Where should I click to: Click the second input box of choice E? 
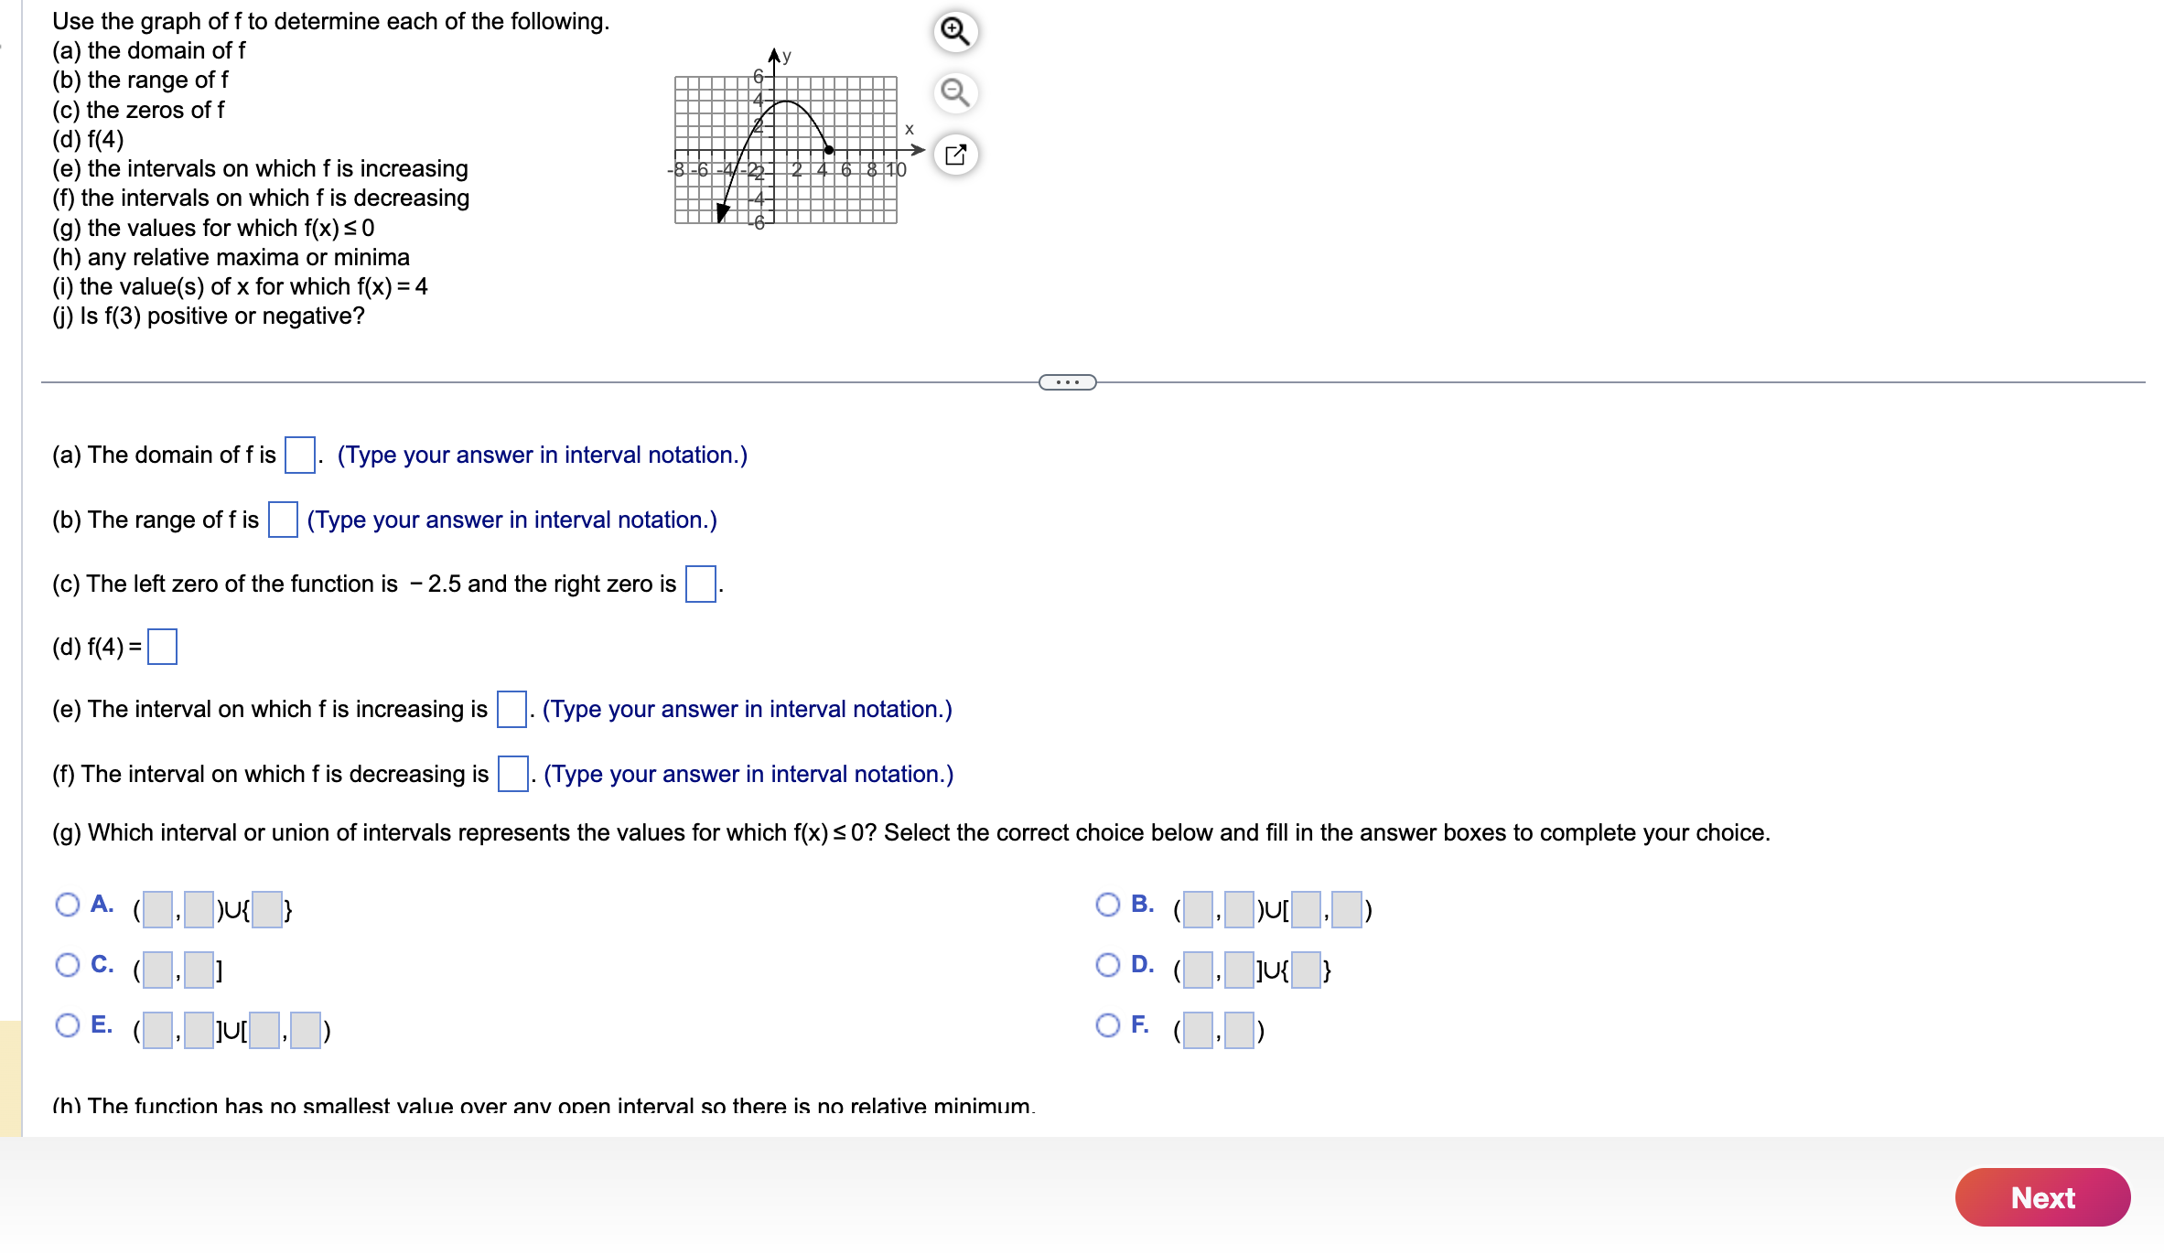point(199,1031)
